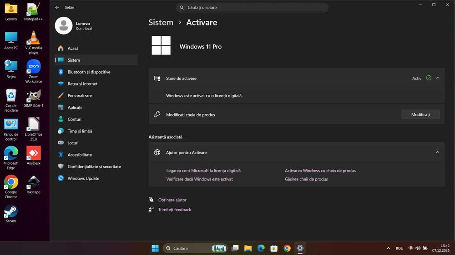Click the green Activ status checkmark
The width and height of the screenshot is (455, 255).
coord(429,78)
